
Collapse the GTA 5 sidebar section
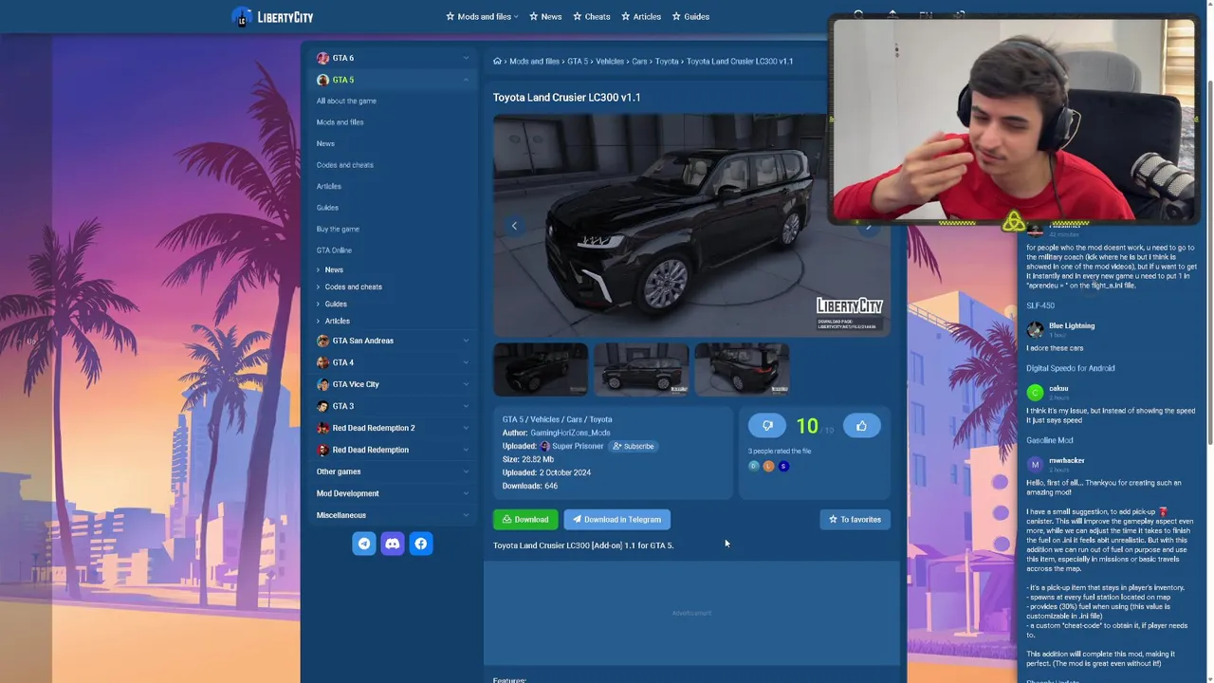466,80
